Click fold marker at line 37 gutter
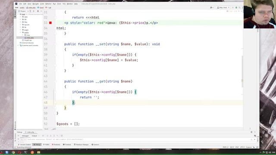 55,44
